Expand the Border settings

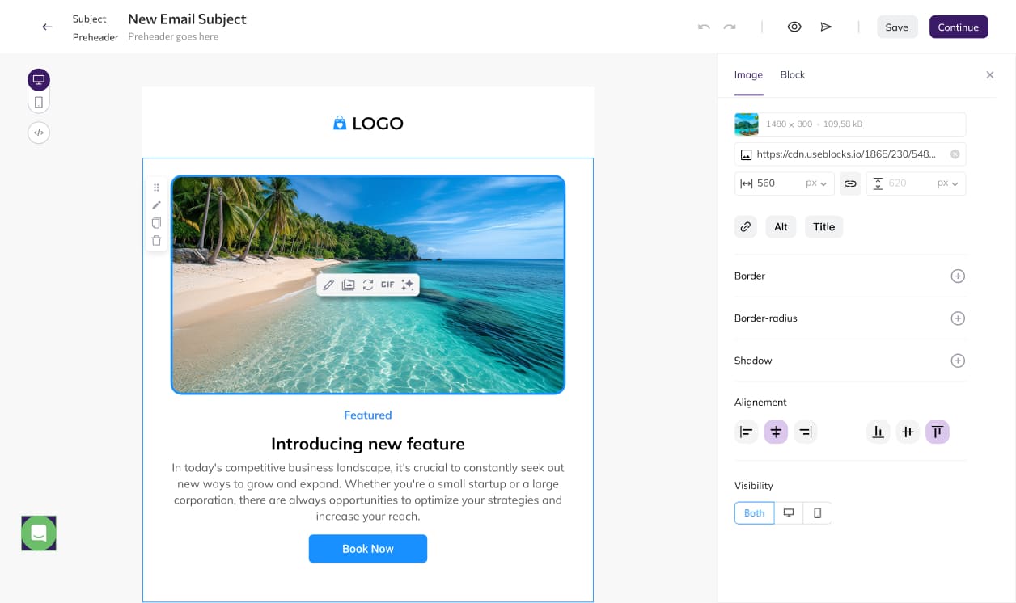(958, 276)
